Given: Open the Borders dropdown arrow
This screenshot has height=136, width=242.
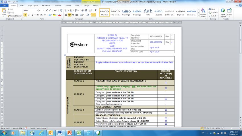Looking at the screenshot, I should [95, 15].
